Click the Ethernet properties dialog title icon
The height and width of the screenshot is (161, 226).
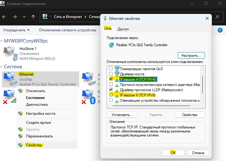pos(105,18)
